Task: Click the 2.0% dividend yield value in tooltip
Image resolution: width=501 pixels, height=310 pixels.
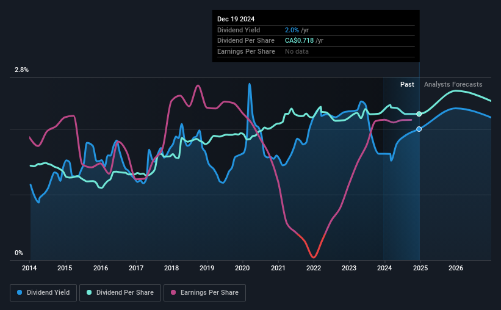Action: [x=292, y=30]
